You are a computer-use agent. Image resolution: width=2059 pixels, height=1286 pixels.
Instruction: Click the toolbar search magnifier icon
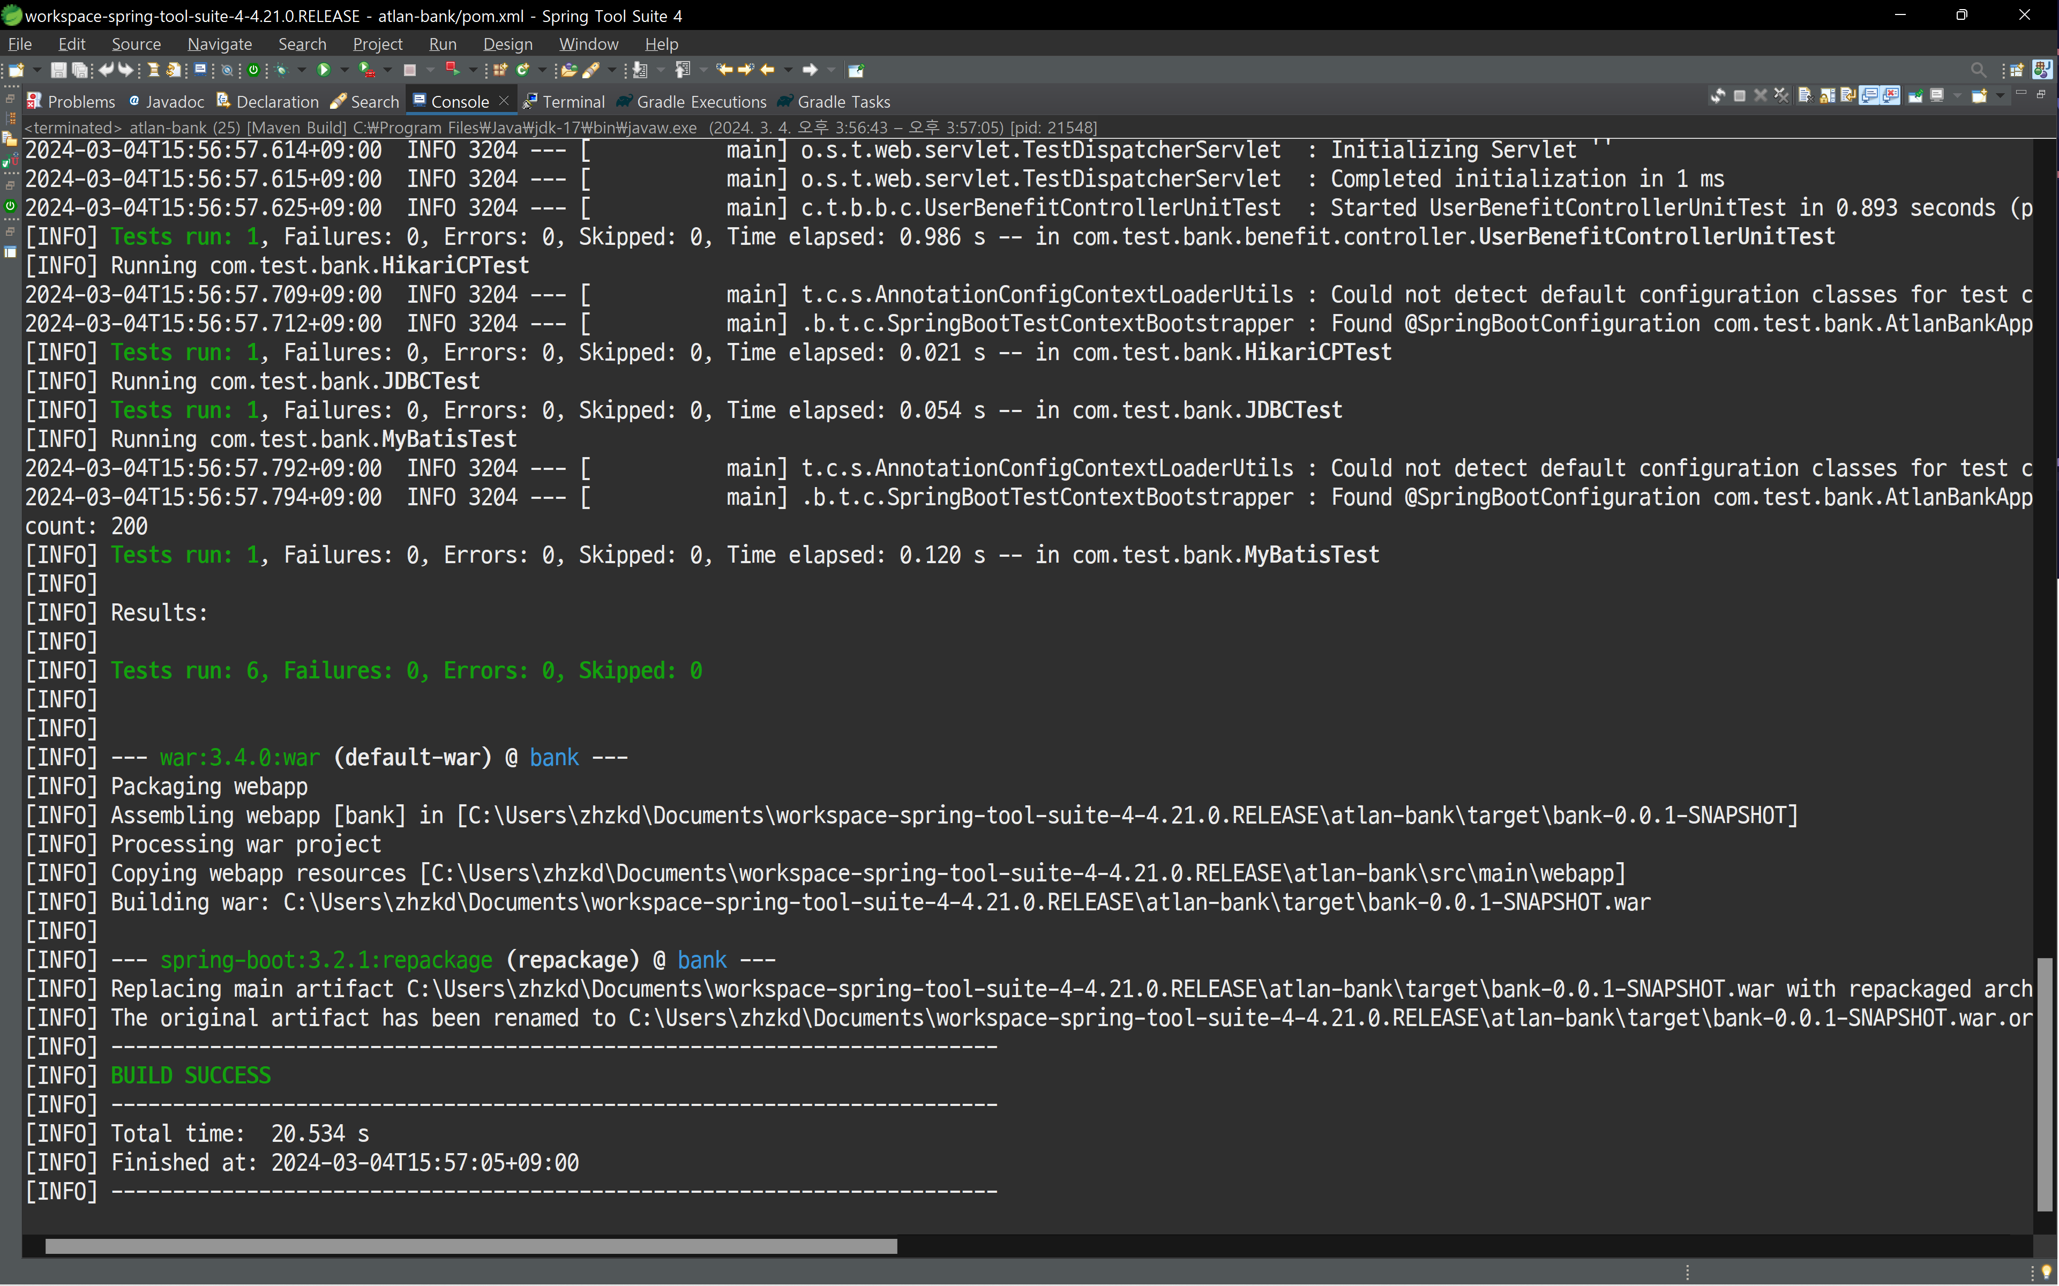pyautogui.click(x=1979, y=70)
